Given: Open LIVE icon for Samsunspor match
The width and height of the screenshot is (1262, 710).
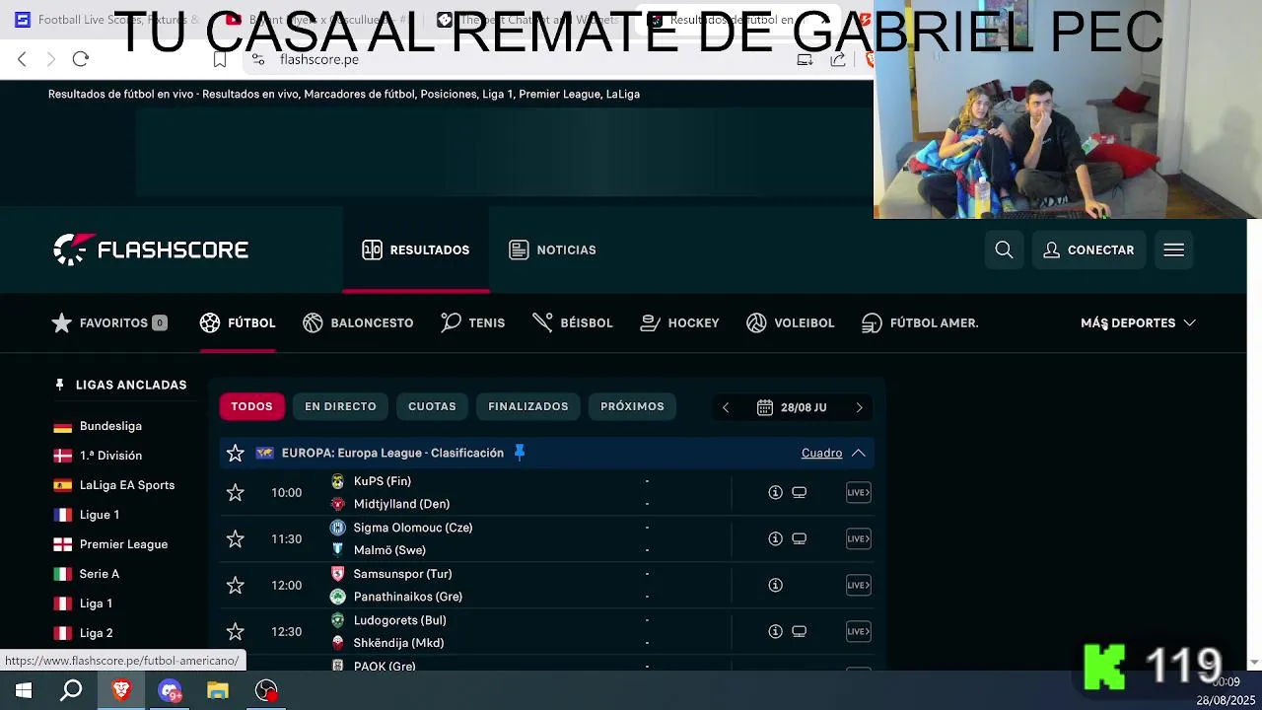Looking at the screenshot, I should [858, 585].
